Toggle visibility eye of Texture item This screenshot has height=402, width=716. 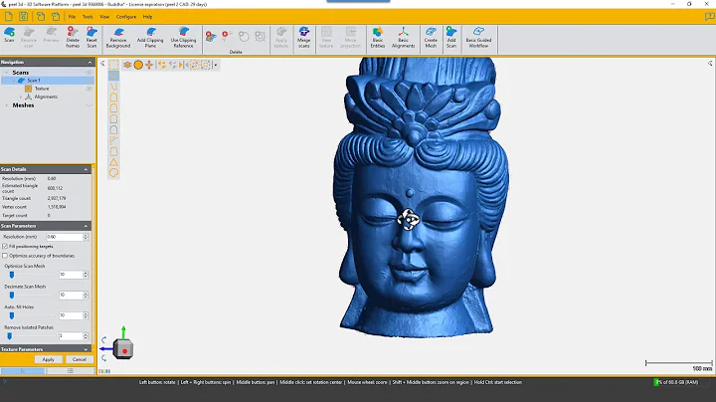click(x=89, y=89)
